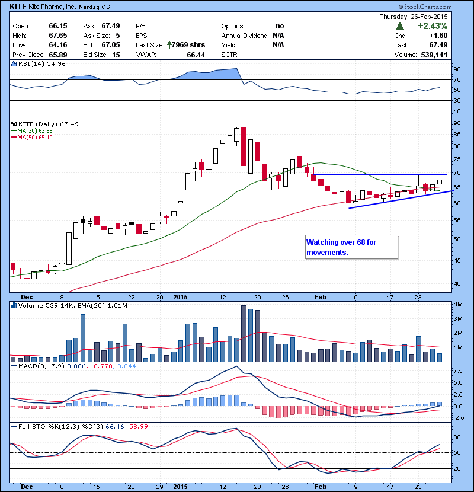This screenshot has width=474, height=492.
Task: Click the 4M label on the volume axis
Action: 457,304
